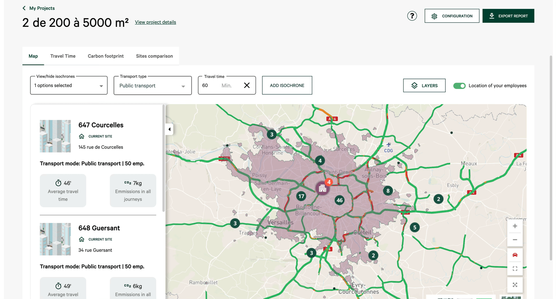Click the expand-arrows icon below the fullscreen control
556x299 pixels.
tap(515, 285)
